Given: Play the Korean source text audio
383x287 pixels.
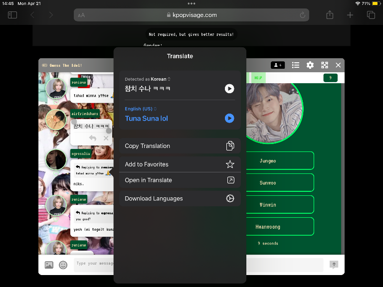Looking at the screenshot, I should click(229, 89).
